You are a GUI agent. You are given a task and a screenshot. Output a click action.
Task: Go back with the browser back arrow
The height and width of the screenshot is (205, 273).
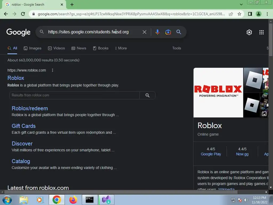(6, 14)
